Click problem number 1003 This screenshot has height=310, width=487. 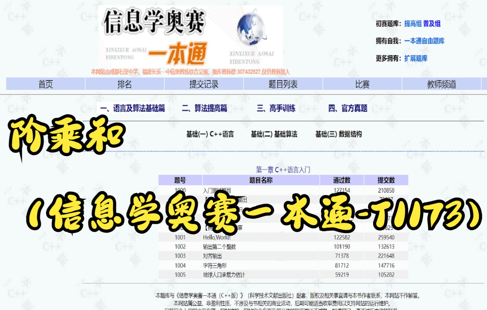180,256
